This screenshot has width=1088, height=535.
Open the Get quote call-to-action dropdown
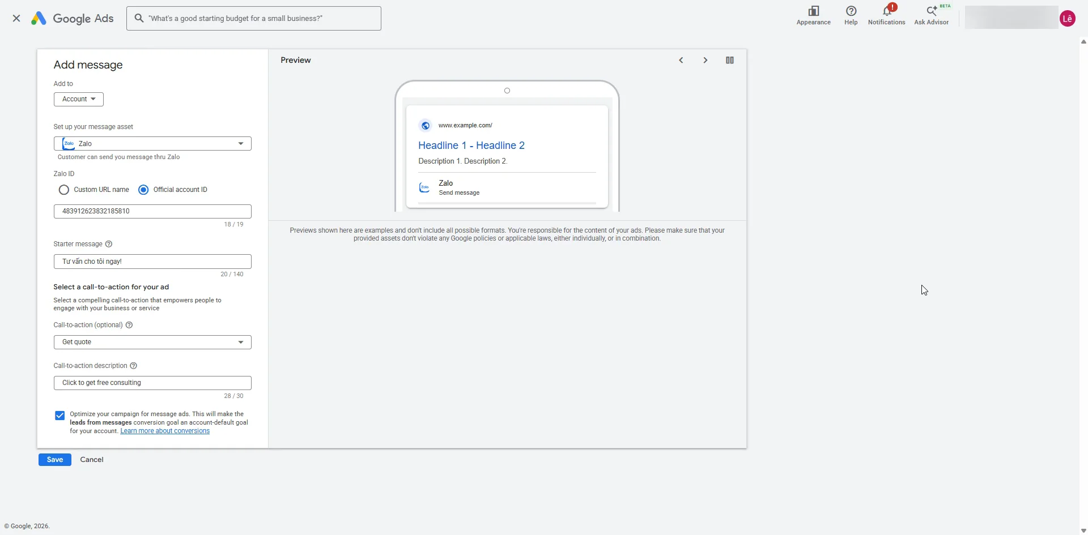152,342
